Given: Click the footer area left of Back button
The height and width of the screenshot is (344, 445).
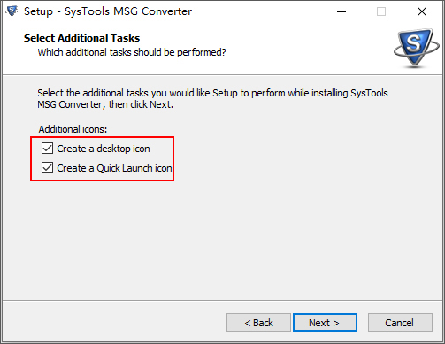Looking at the screenshot, I should click(115, 323).
